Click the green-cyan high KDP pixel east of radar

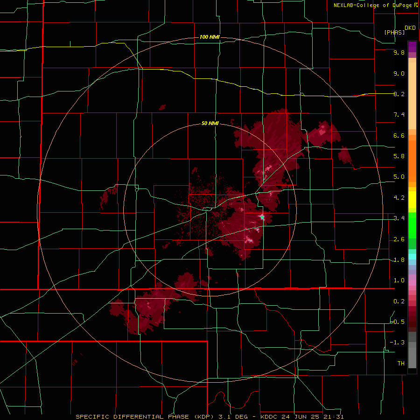[262, 217]
